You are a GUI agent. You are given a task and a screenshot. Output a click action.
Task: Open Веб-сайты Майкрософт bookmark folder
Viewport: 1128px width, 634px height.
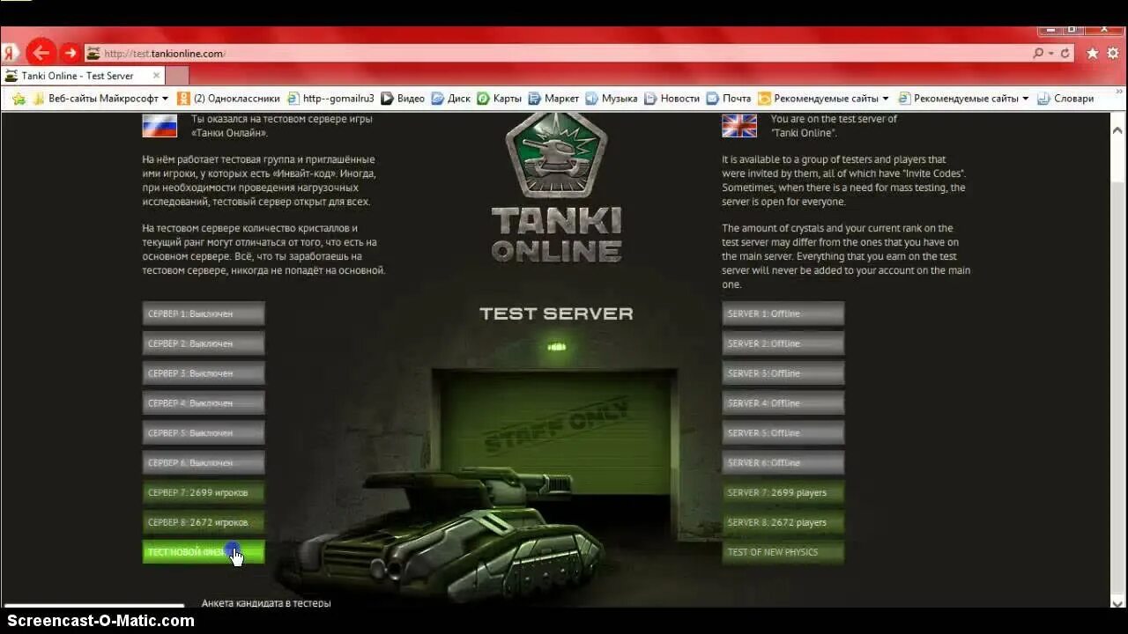click(x=100, y=99)
